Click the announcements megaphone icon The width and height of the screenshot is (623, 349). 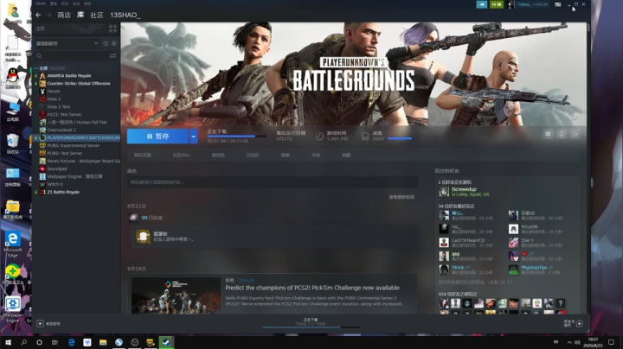pyautogui.click(x=482, y=4)
